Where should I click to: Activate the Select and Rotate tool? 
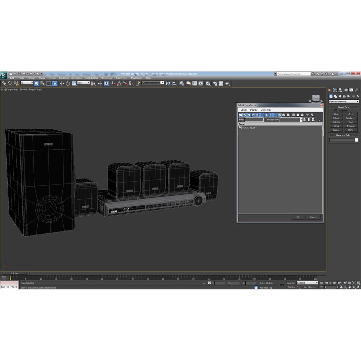pyautogui.click(x=68, y=83)
